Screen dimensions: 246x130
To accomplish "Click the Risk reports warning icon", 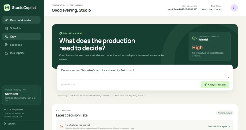I will pyautogui.click(x=6, y=53).
